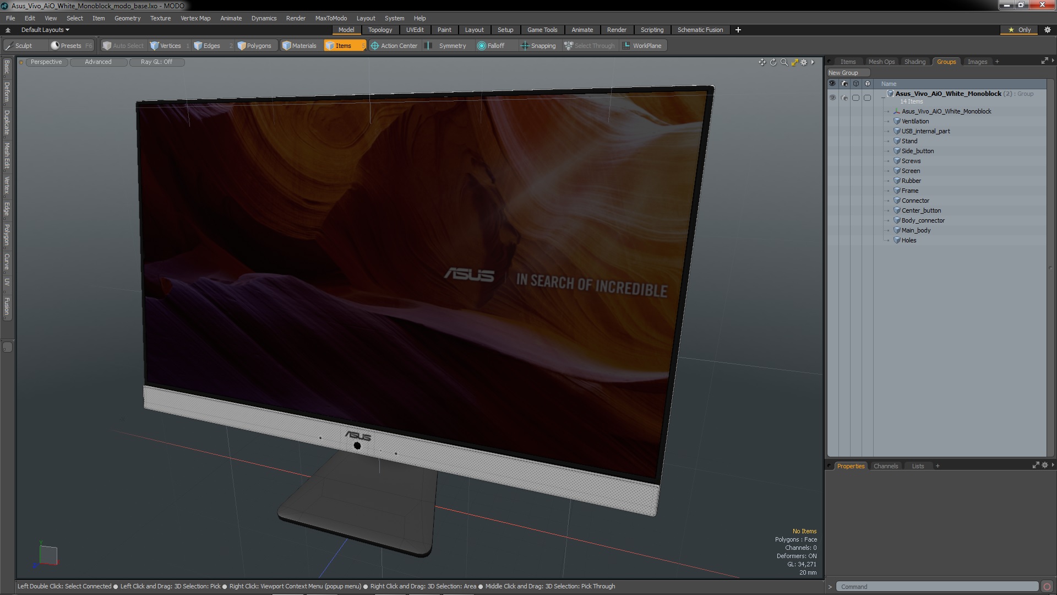Click the New Group button
Screen dimensions: 1057x595
[848, 73]
